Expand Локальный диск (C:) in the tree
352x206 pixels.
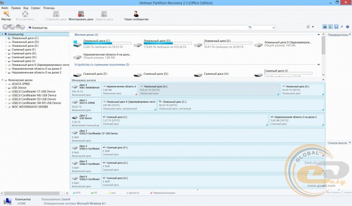[x=6, y=38]
